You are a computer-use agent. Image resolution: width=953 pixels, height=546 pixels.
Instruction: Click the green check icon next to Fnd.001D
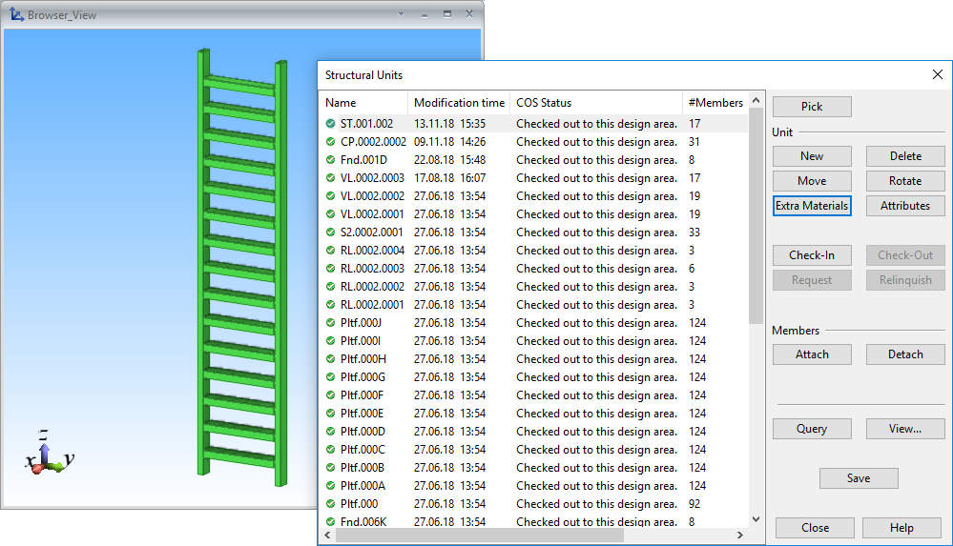pyautogui.click(x=330, y=160)
